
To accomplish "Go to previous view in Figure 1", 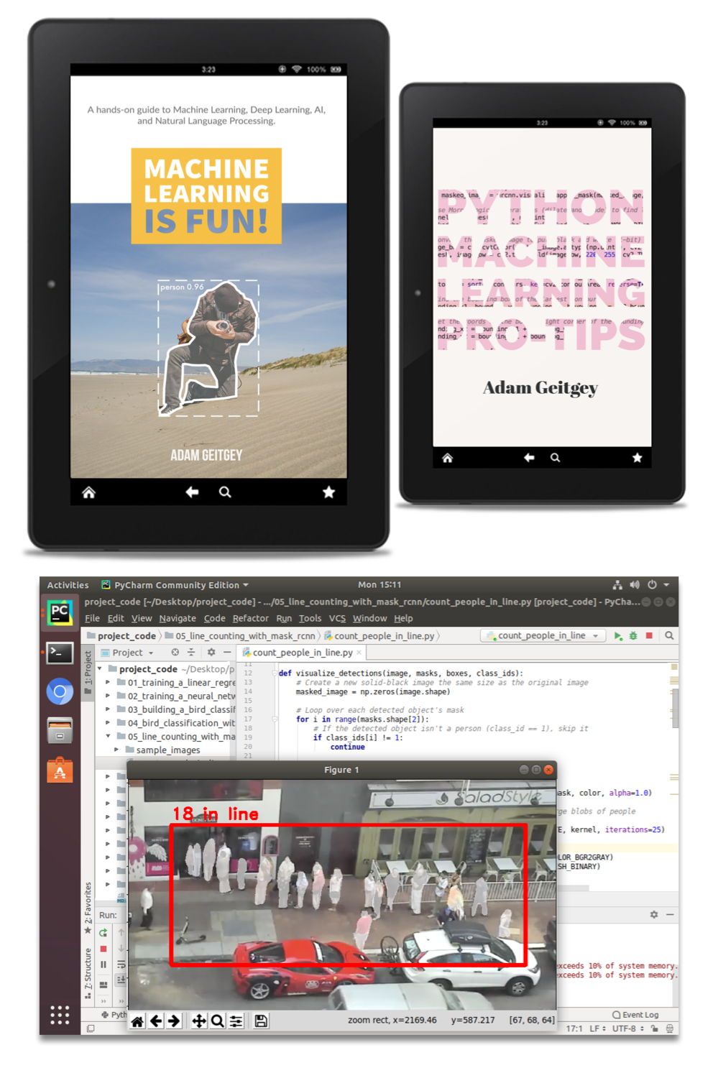I will click(x=156, y=1021).
